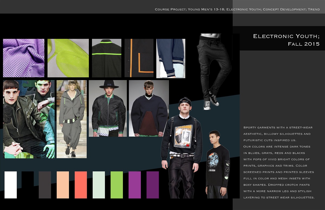Image resolution: width=325 pixels, height=210 pixels.
Task: Select the dark gray color swatch
Action: point(45,185)
